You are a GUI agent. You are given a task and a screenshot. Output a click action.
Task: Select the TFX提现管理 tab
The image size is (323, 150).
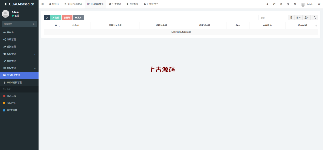click(x=95, y=4)
